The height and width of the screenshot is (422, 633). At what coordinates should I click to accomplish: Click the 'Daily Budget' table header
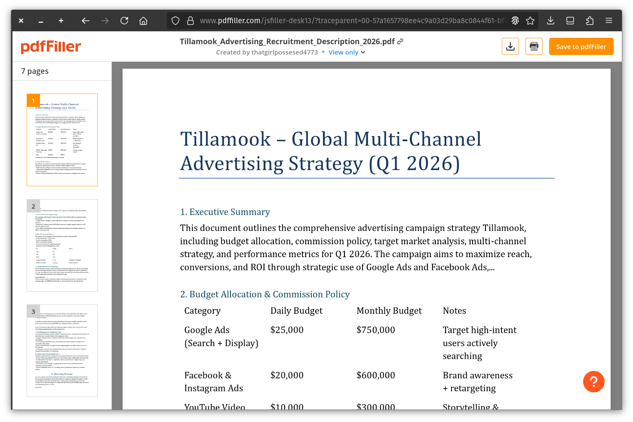[296, 311]
